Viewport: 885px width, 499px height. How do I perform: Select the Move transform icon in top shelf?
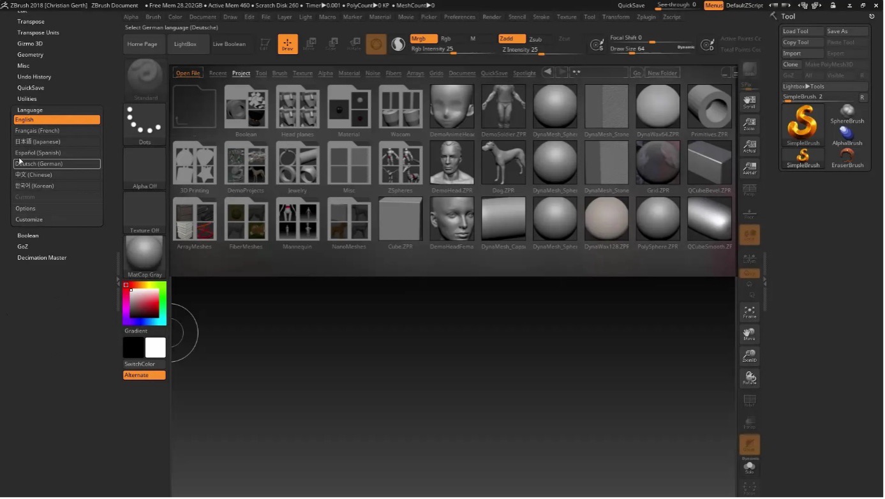click(x=309, y=44)
